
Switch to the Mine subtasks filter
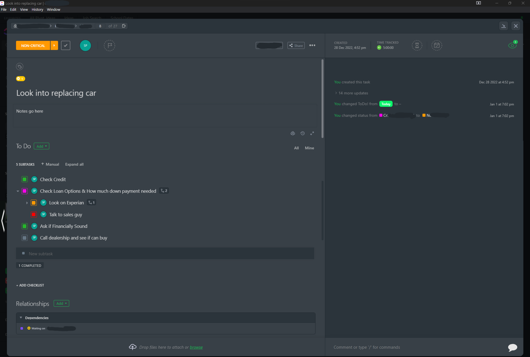(309, 148)
